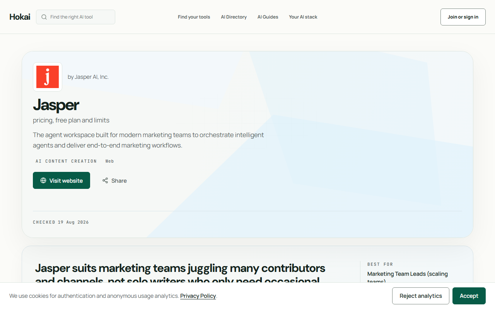This screenshot has width=495, height=309.
Task: Click the Web platform tag
Action: [x=110, y=161]
